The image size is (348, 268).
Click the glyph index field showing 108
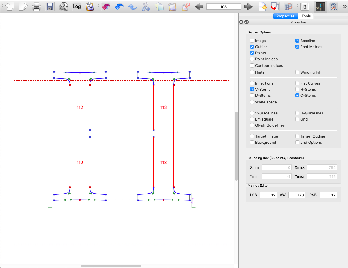click(224, 6)
